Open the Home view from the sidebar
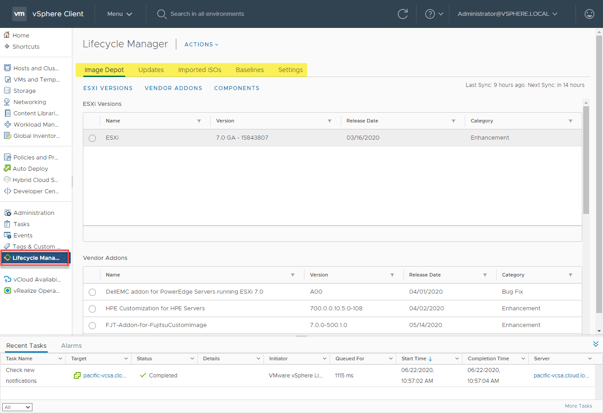This screenshot has width=603, height=413. [x=20, y=35]
